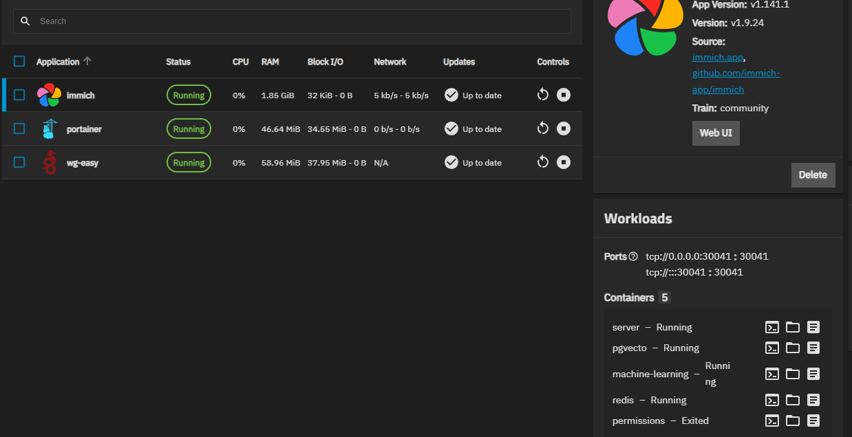Sort by the RAM column header
852x437 pixels.
point(270,62)
